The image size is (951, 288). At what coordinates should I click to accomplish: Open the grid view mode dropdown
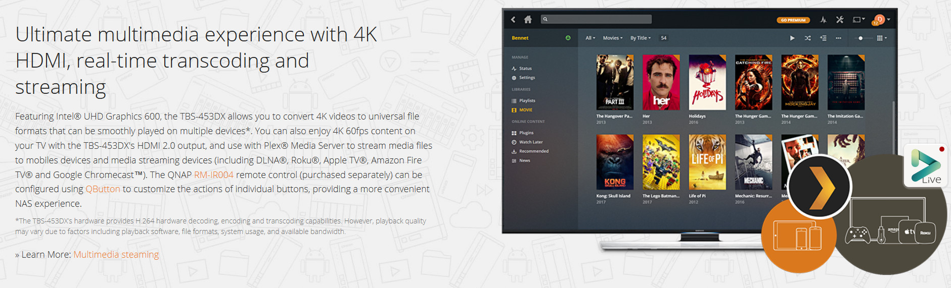tap(882, 38)
